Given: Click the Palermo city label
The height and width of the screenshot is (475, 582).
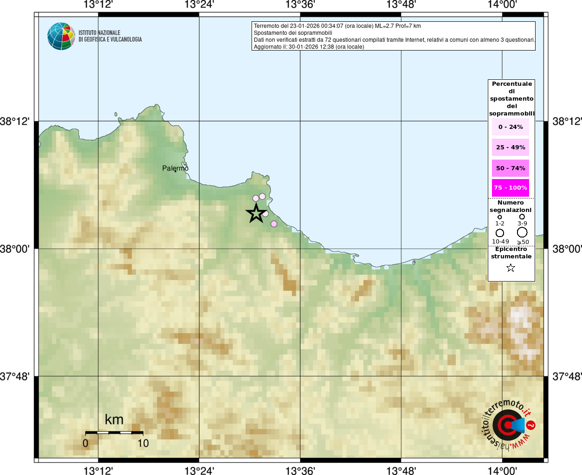Looking at the screenshot, I should coord(175,168).
